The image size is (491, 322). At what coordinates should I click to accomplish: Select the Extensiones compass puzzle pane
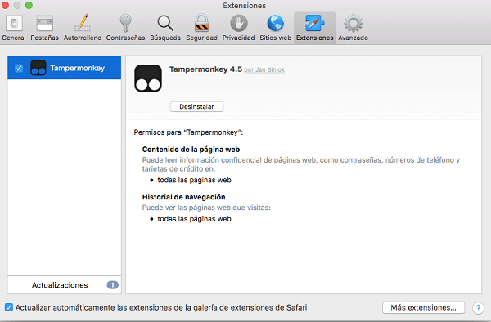[x=315, y=28]
